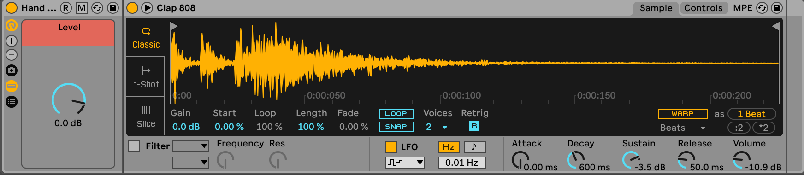Show chain list icon in rack sidebar

12,102
